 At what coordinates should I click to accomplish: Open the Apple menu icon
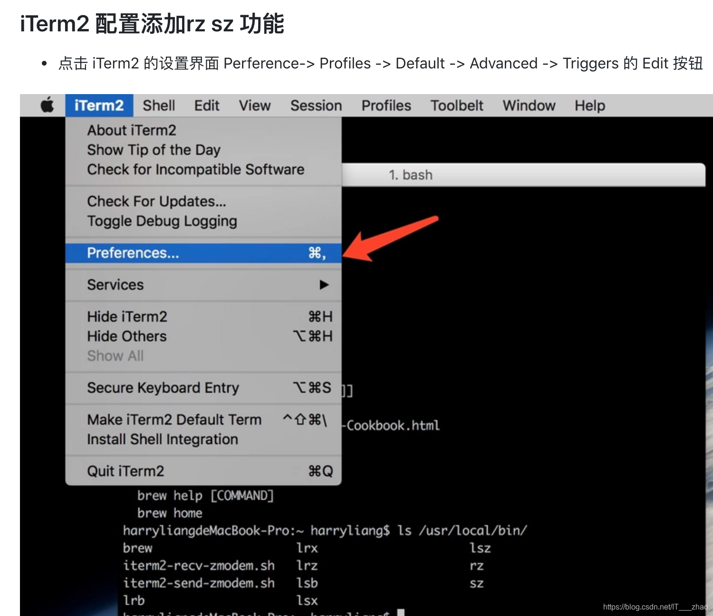[x=47, y=105]
